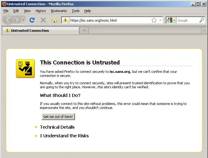Open the Tools menu
This screenshot has height=158, width=208.
tap(76, 11)
